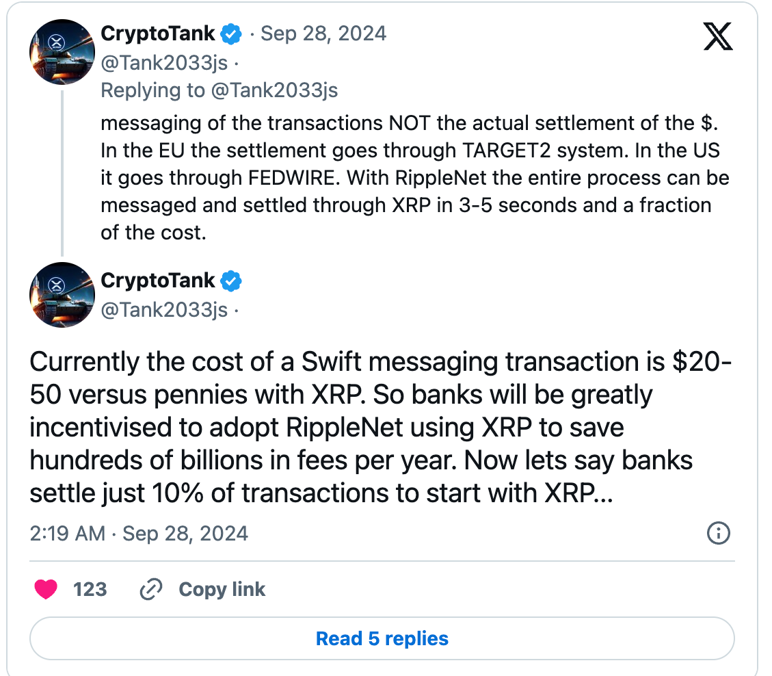This screenshot has width=772, height=676.
Task: Open top CryptoTank display name
Action: [x=157, y=34]
